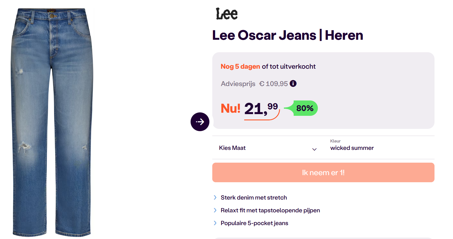Viewport: 453px width, 239px height.
Task: Click the green 80% discount badge
Action: (x=304, y=108)
